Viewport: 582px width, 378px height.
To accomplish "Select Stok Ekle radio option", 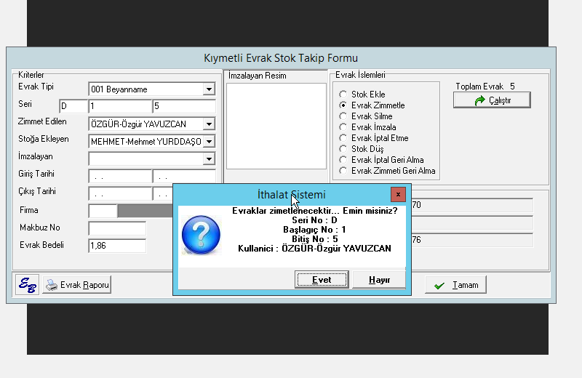I will click(x=343, y=94).
